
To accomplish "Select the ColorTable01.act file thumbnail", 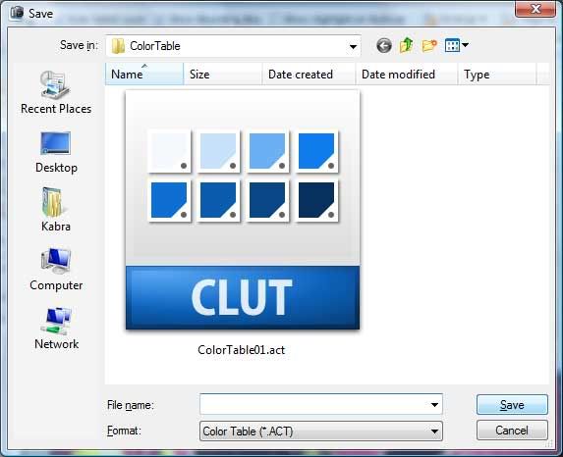I will coord(243,210).
